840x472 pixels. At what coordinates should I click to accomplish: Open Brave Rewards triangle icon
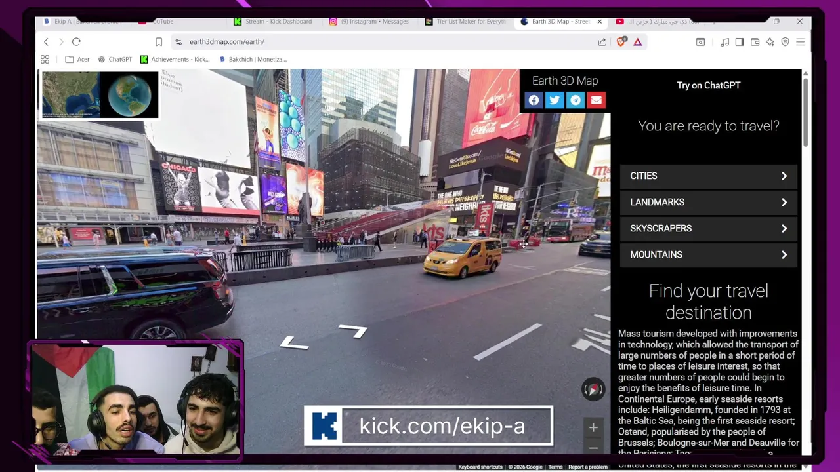click(x=637, y=42)
